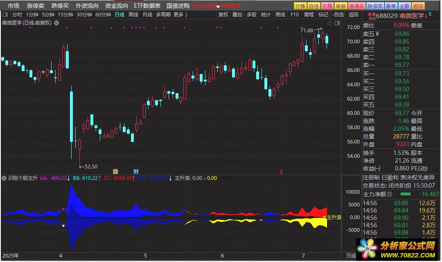442x262 pixels.
Task: Open the 资金流向 menu
Action: pos(116,6)
